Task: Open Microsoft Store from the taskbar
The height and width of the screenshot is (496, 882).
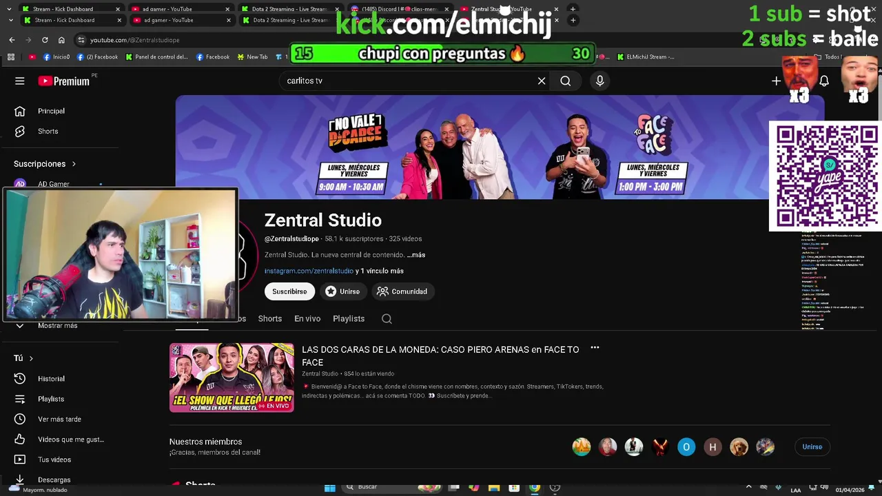Action: click(x=514, y=488)
